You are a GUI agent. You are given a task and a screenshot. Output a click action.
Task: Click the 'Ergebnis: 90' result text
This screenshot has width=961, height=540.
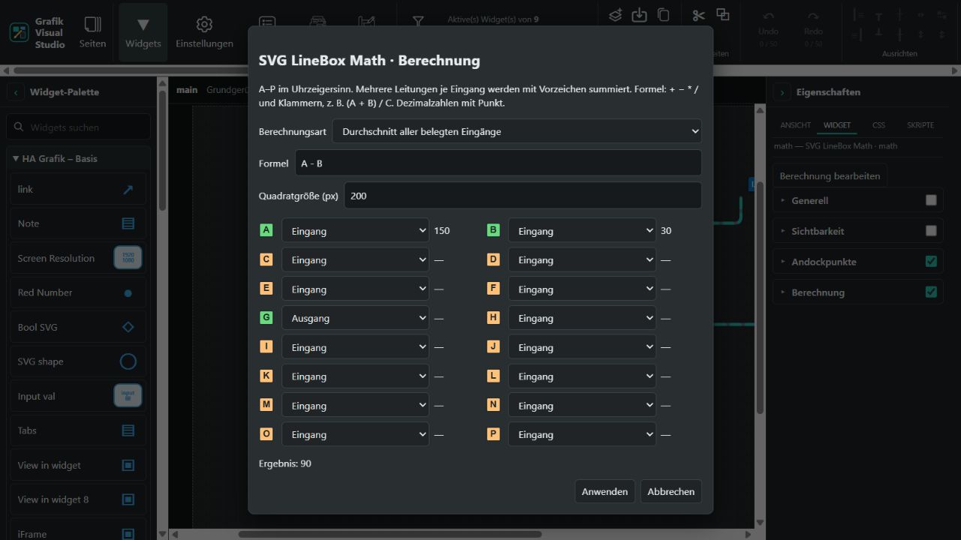[x=285, y=463]
